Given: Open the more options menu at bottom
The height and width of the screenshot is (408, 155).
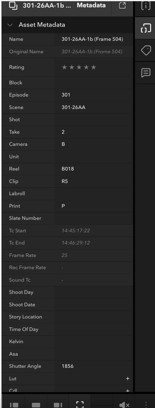Looking at the screenshot, I should [146, 405].
